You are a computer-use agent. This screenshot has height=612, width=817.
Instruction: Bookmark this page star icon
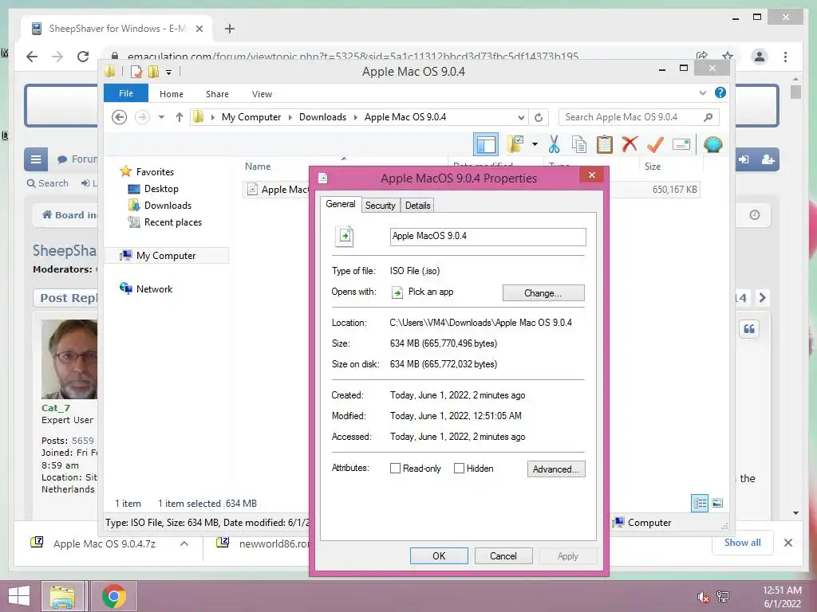(728, 56)
